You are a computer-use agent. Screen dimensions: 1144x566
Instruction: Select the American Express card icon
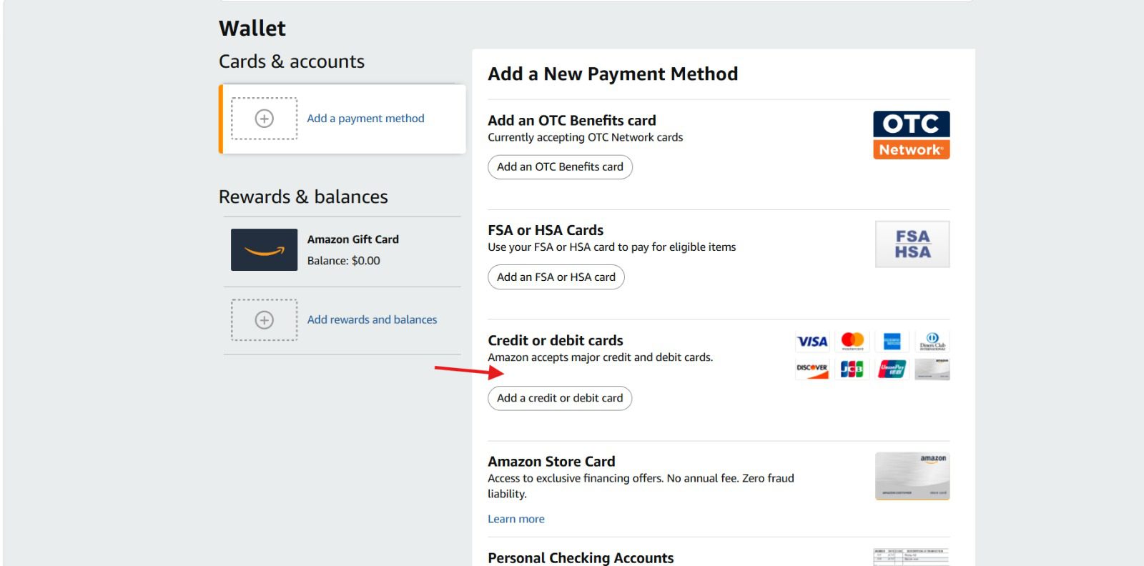click(x=892, y=341)
